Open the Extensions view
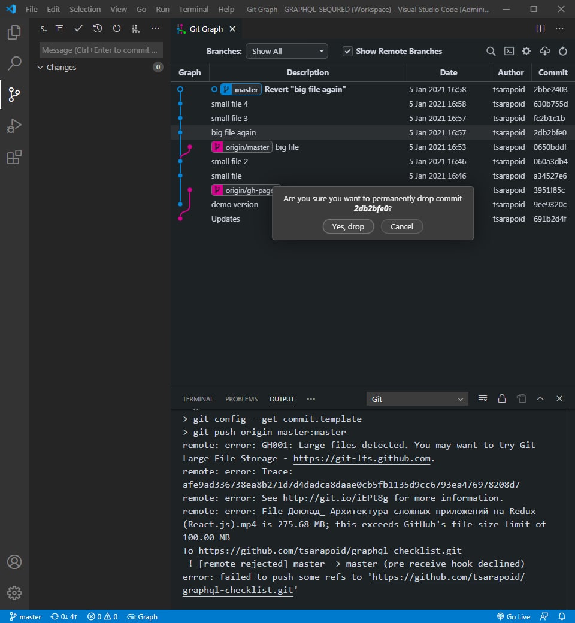The width and height of the screenshot is (575, 623). [x=14, y=158]
